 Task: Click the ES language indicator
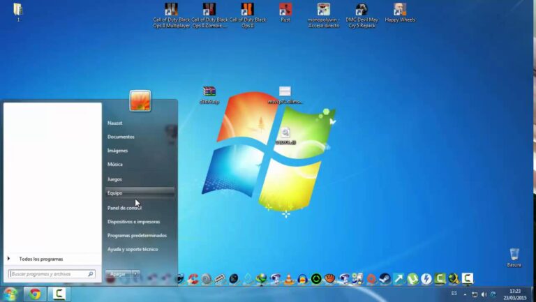coord(454,293)
